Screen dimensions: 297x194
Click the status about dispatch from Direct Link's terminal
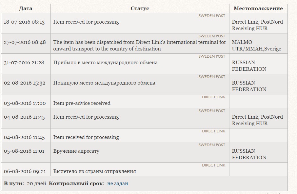coord(140,46)
